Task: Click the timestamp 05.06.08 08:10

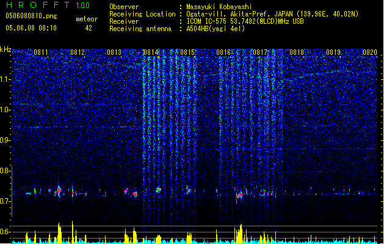Action: pyautogui.click(x=31, y=28)
